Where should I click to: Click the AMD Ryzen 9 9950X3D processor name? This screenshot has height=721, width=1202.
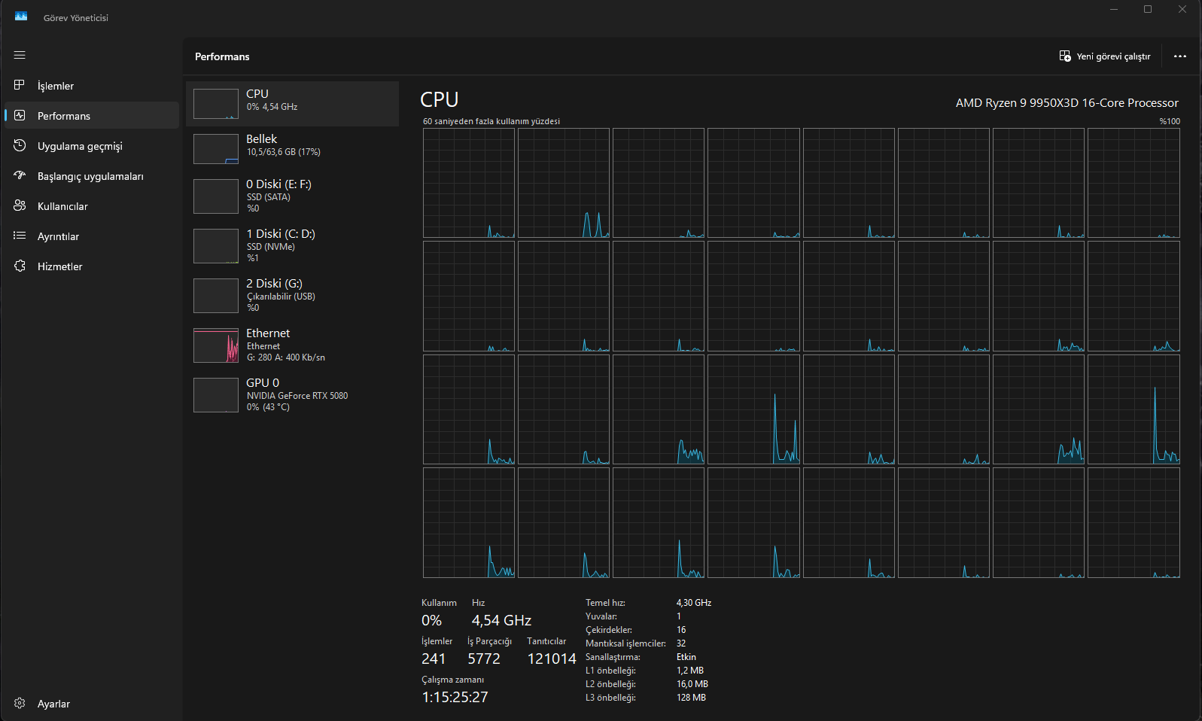[x=1067, y=103]
